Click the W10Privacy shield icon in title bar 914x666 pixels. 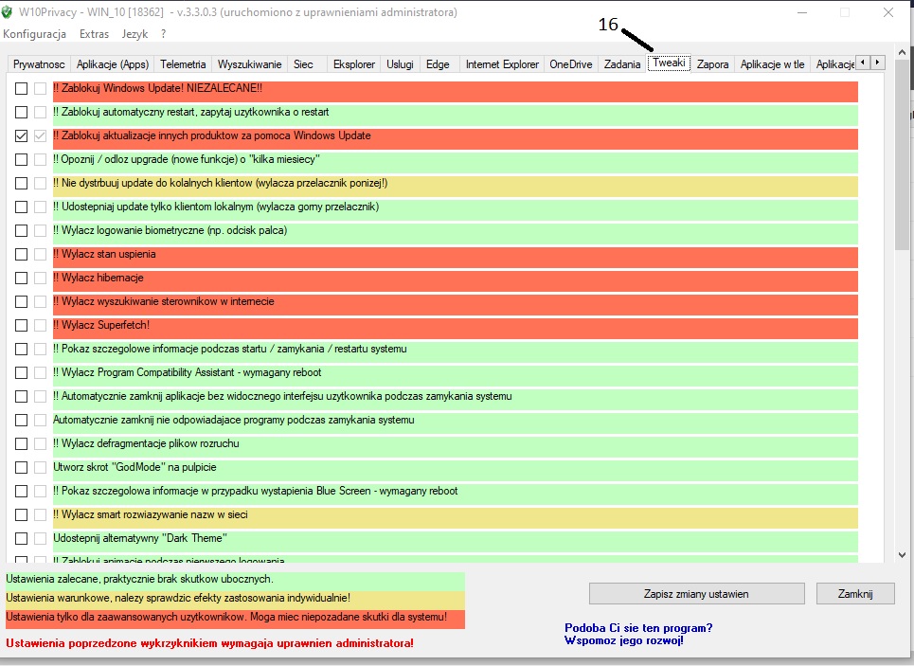pos(7,12)
